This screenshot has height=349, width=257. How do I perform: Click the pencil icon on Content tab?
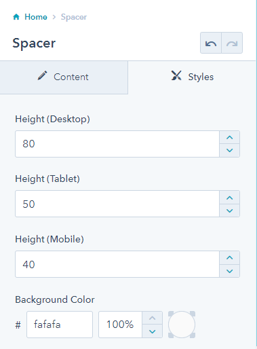point(43,76)
